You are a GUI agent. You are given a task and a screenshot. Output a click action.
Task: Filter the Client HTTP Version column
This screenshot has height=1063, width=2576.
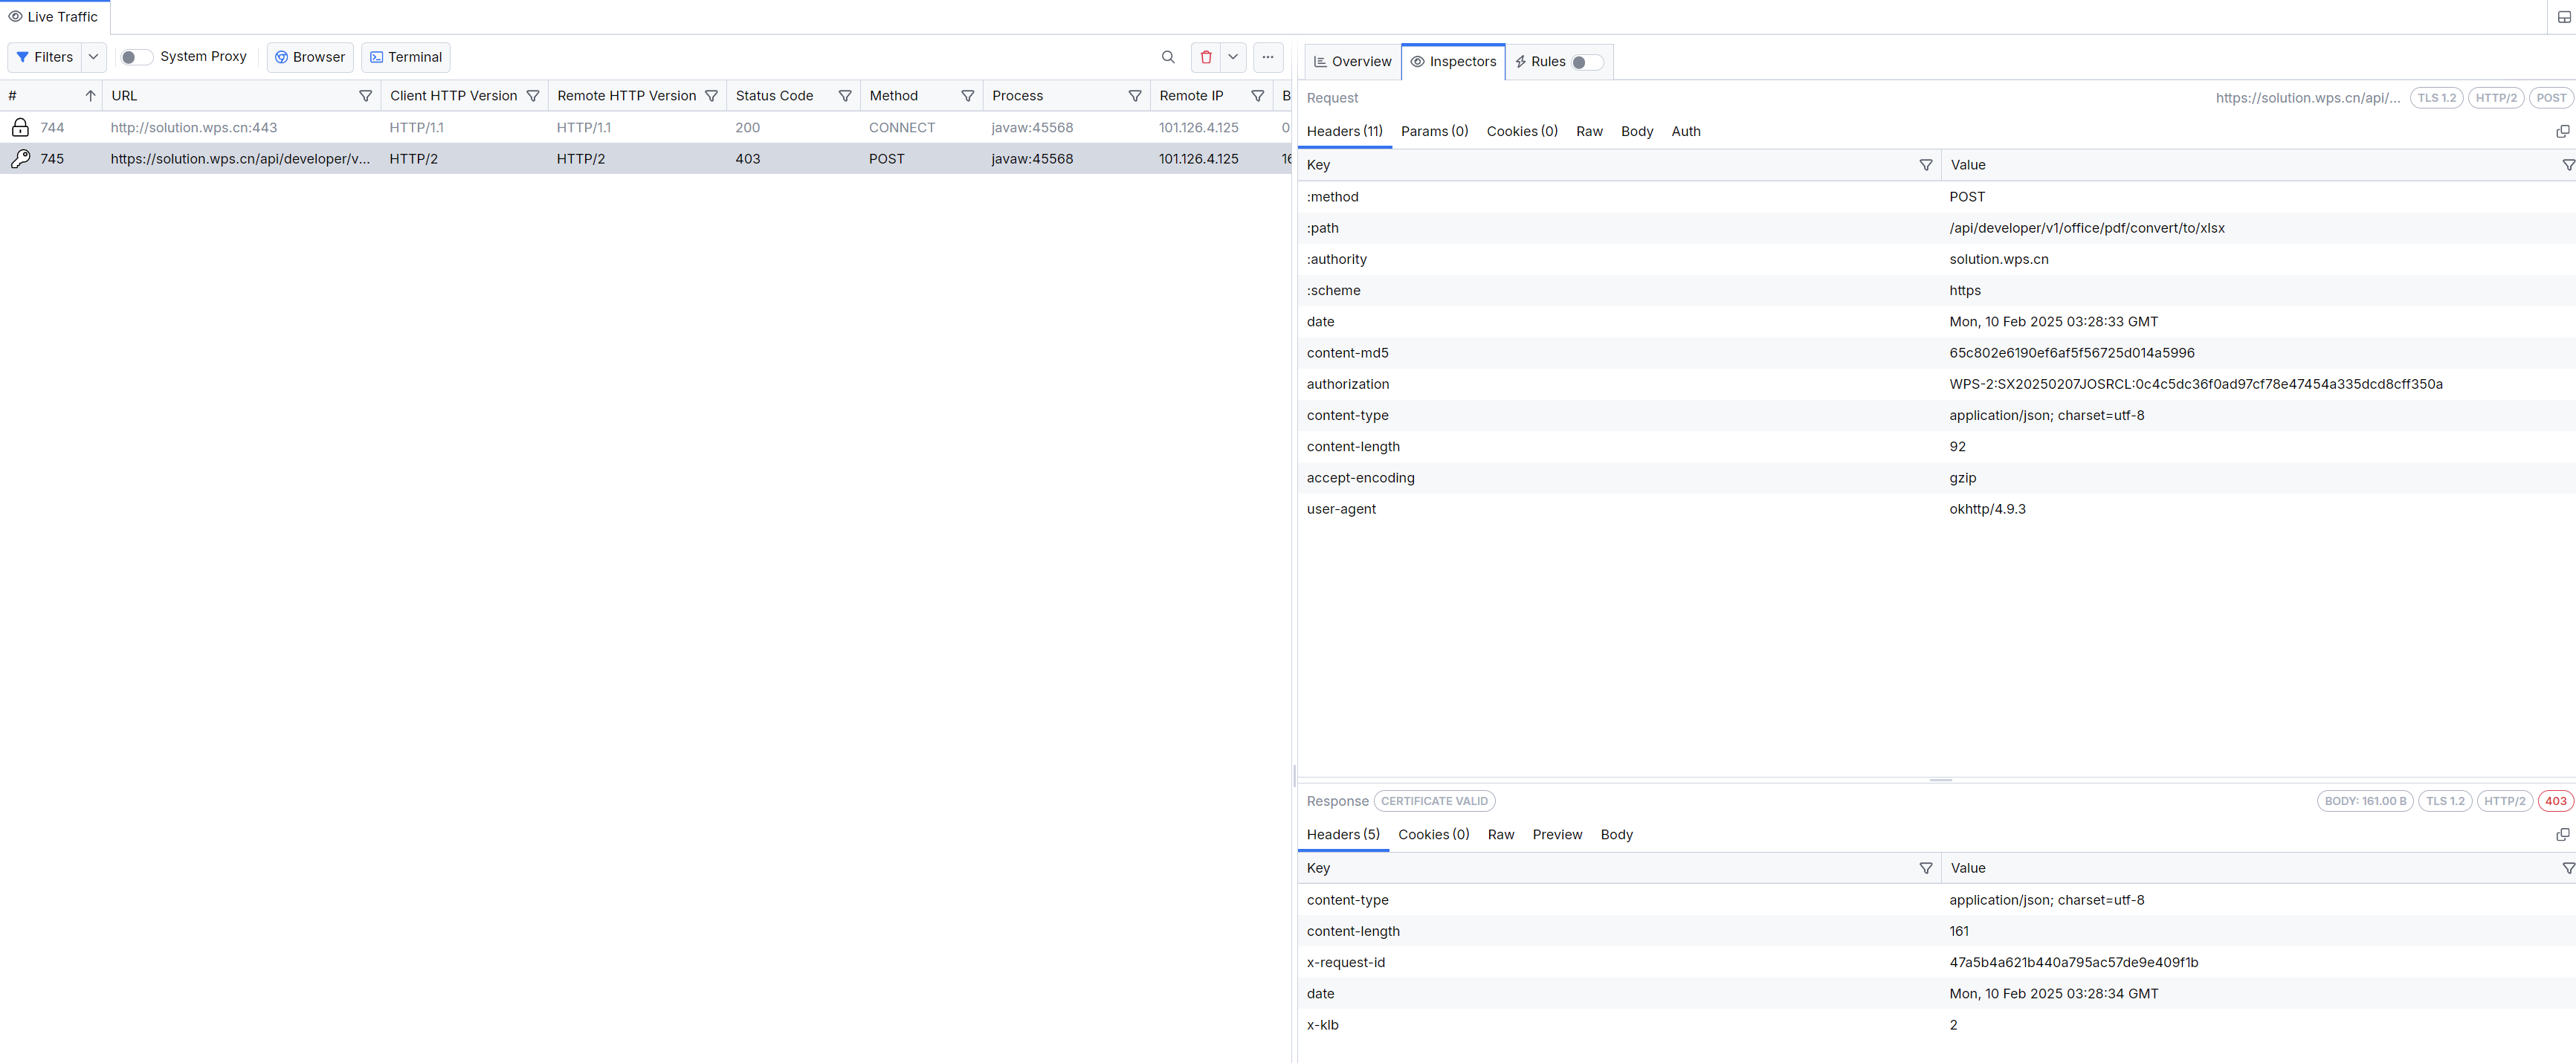pyautogui.click(x=533, y=96)
